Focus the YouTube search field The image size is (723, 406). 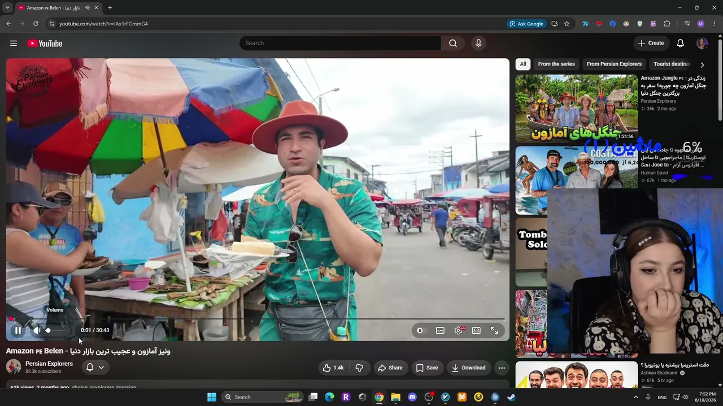pyautogui.click(x=340, y=43)
